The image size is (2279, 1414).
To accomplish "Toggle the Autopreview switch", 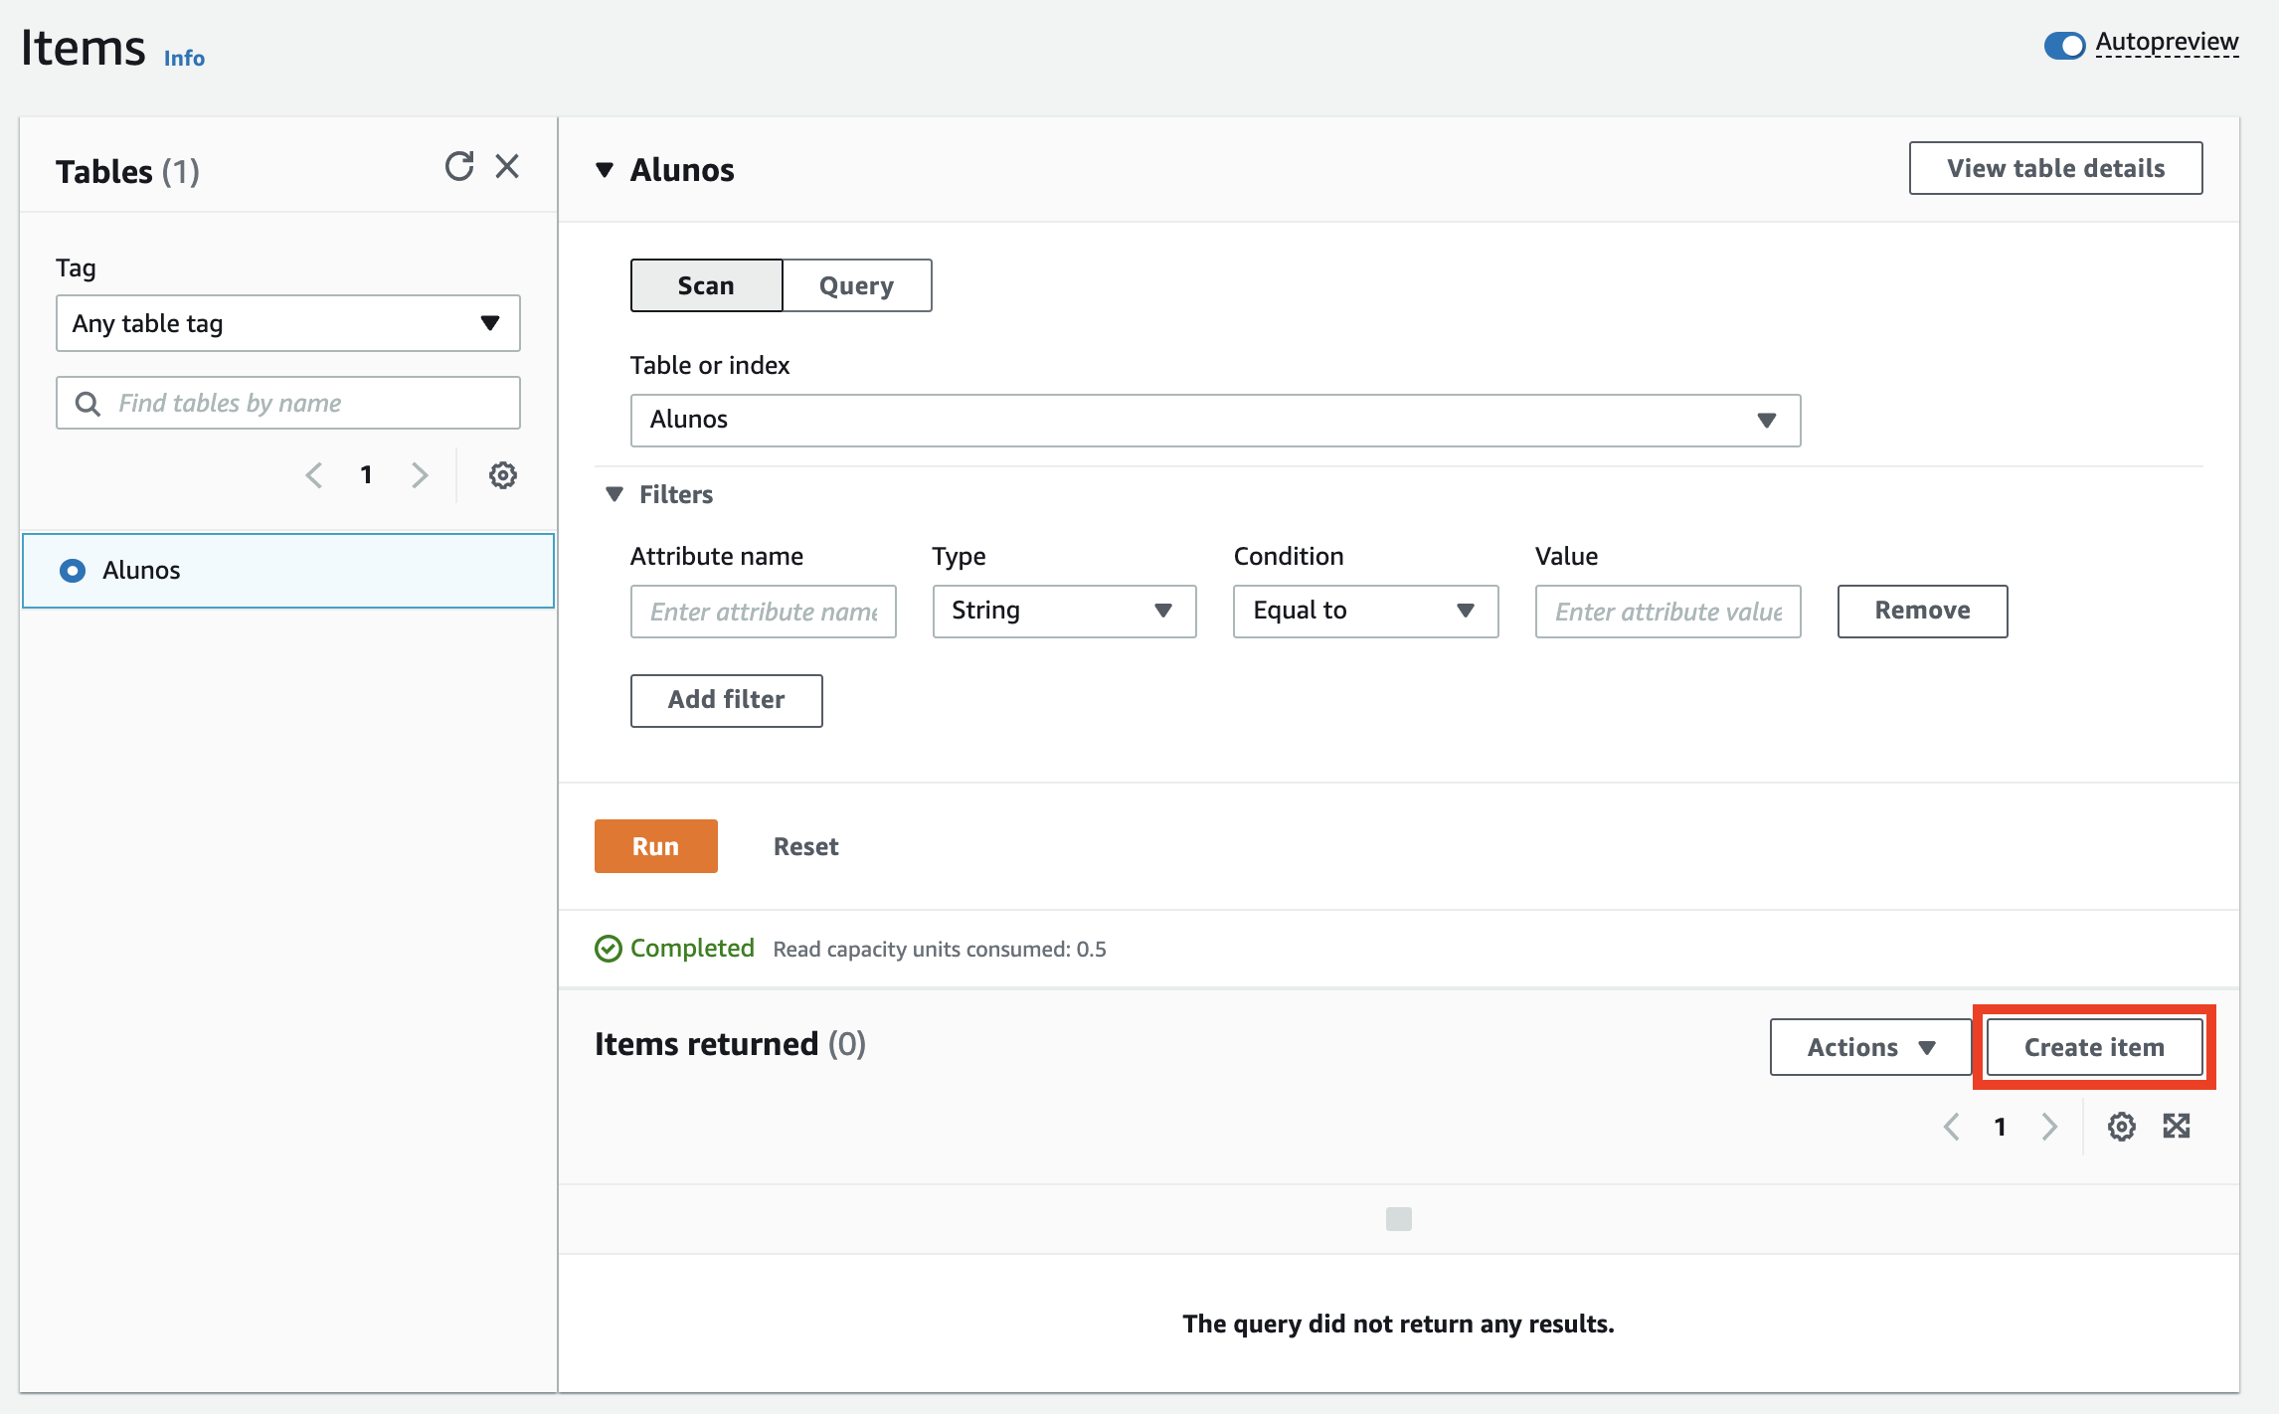I will [2064, 45].
